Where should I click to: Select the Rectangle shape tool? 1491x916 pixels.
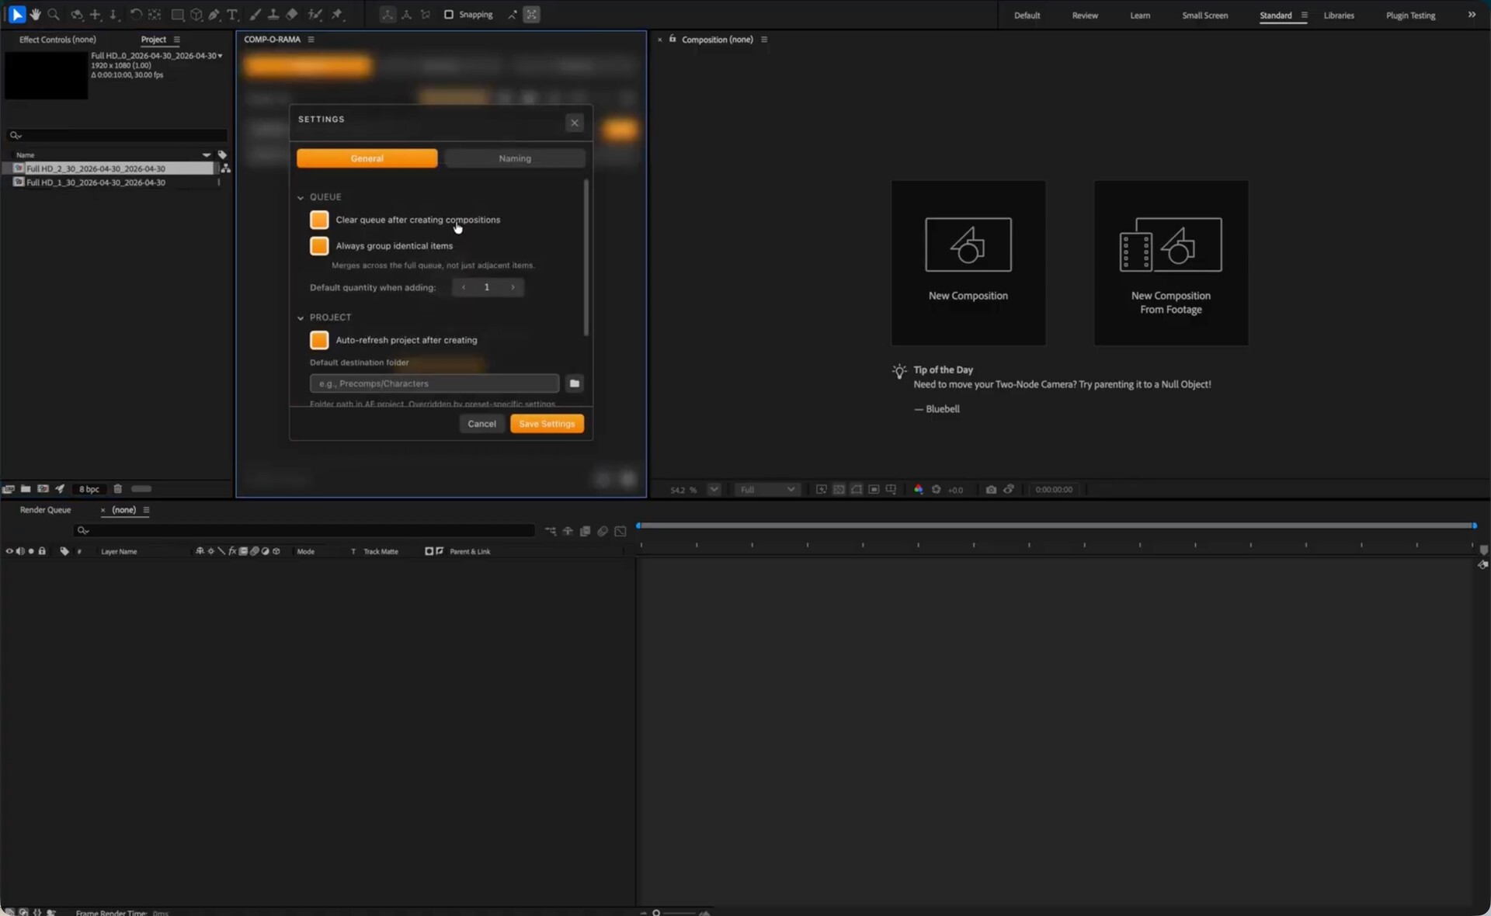point(177,15)
